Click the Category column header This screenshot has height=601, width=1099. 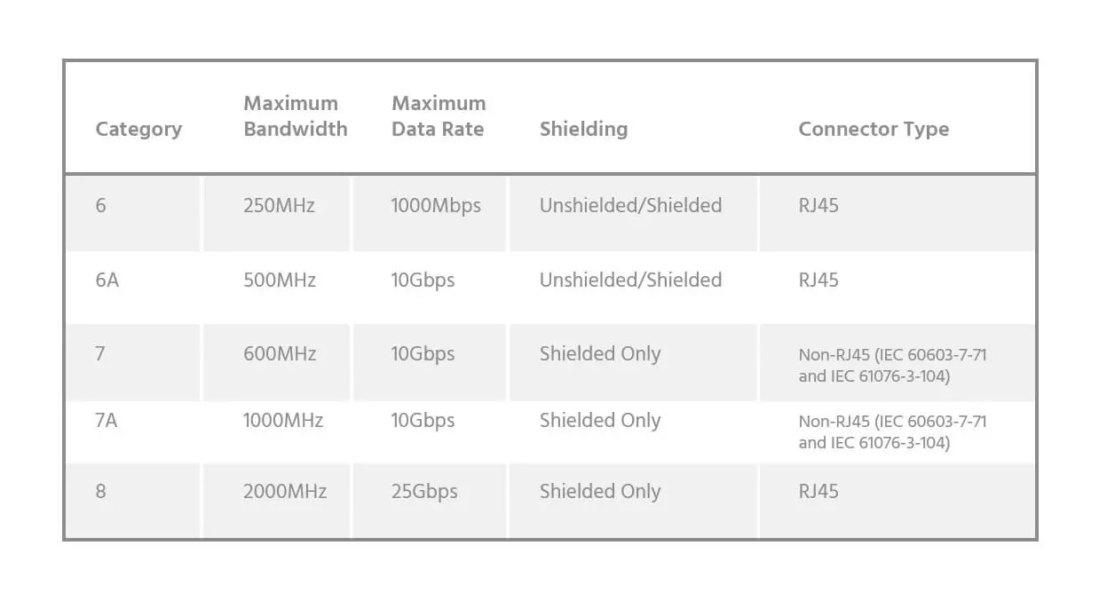pos(138,129)
